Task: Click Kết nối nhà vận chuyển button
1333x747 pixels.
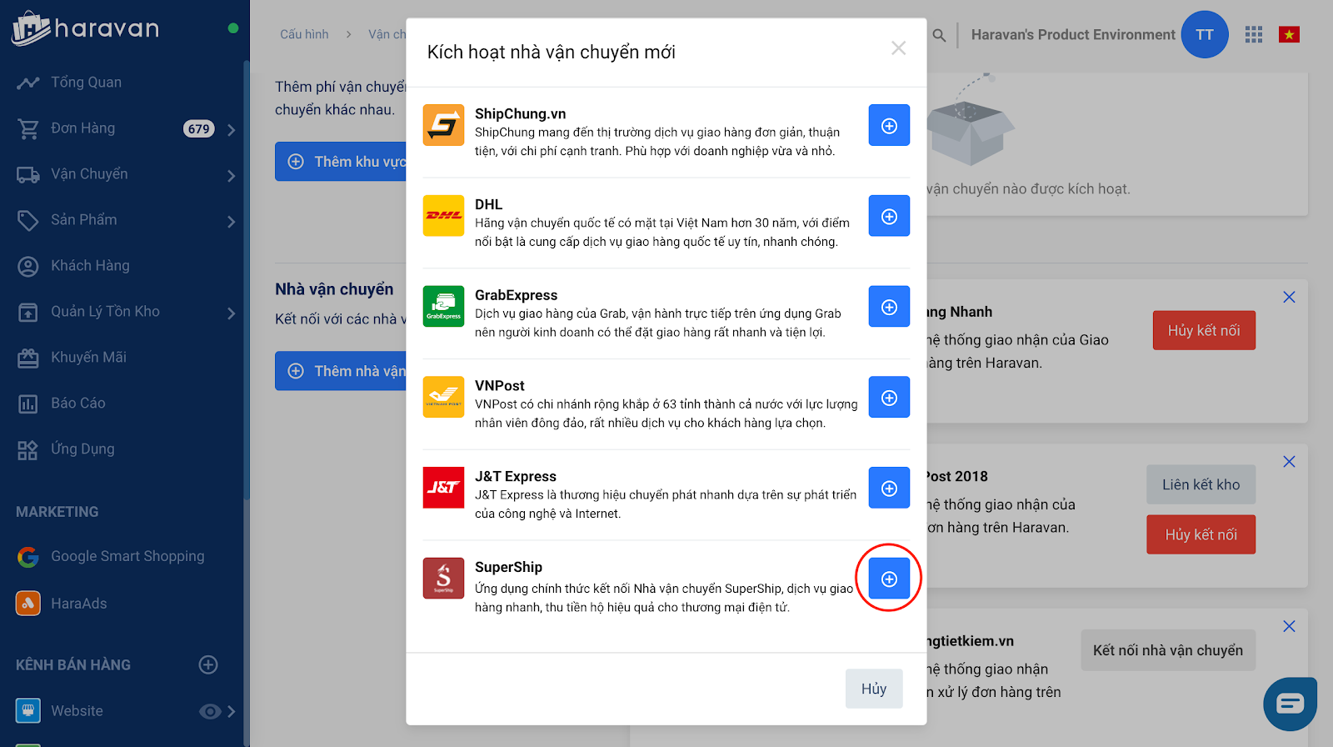Action: coord(1168,650)
